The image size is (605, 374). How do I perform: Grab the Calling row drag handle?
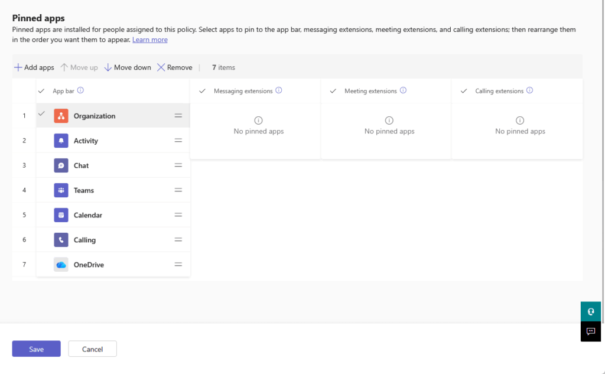(178, 239)
